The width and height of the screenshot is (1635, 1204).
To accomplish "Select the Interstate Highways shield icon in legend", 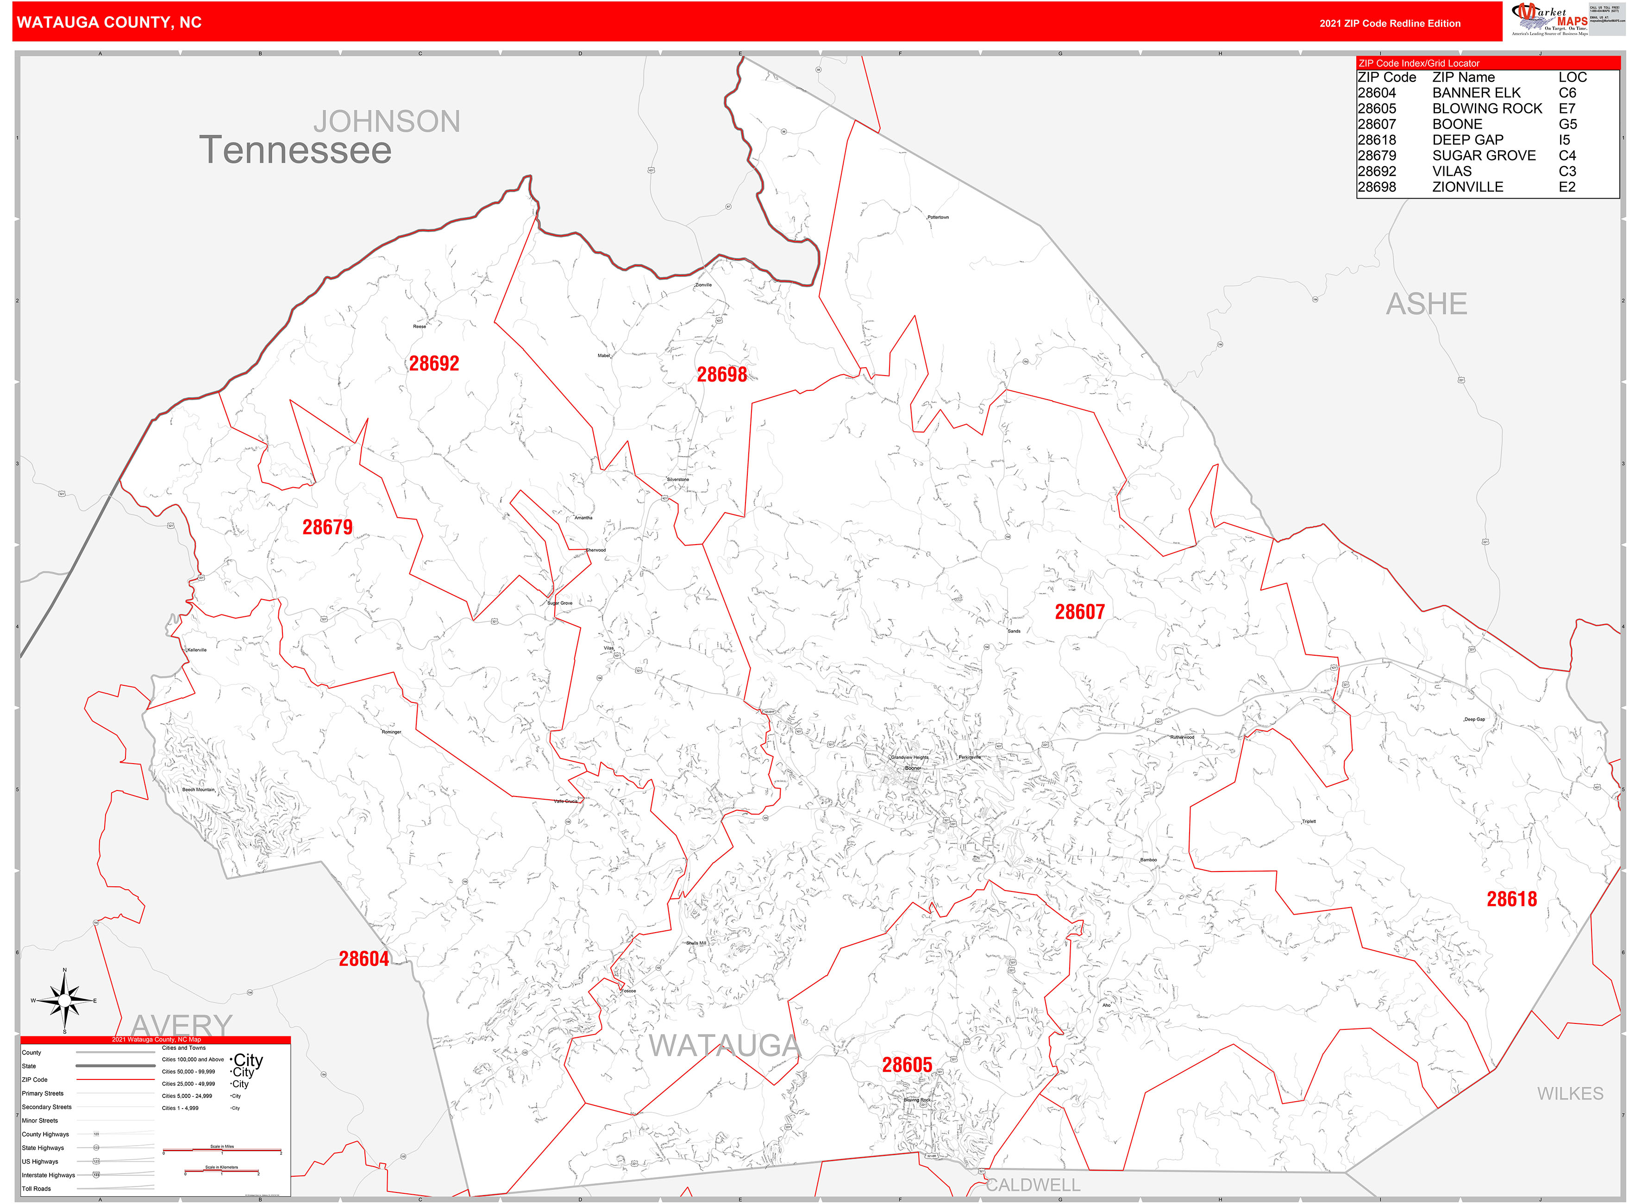I will coord(96,1176).
